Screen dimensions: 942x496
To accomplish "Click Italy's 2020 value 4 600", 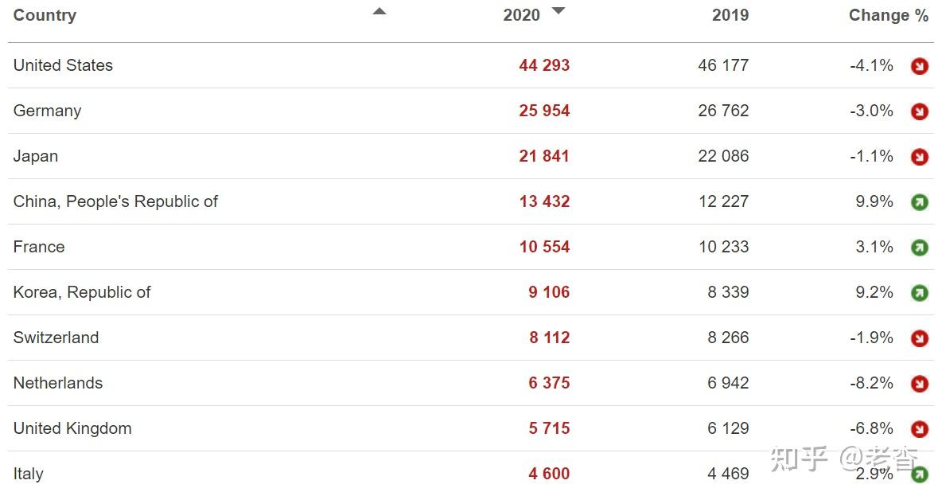I will click(x=549, y=474).
